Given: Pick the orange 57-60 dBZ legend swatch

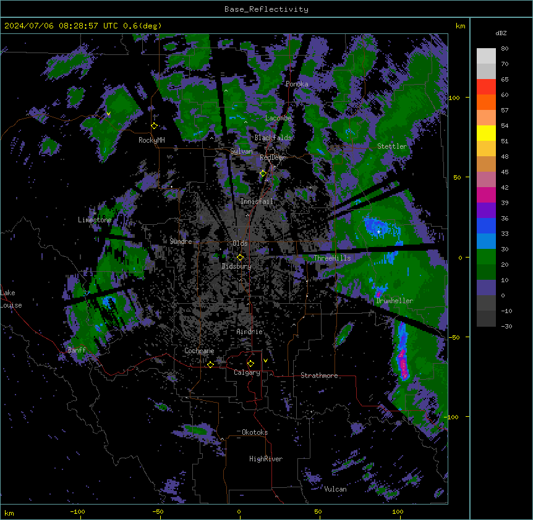Looking at the screenshot, I should [486, 102].
